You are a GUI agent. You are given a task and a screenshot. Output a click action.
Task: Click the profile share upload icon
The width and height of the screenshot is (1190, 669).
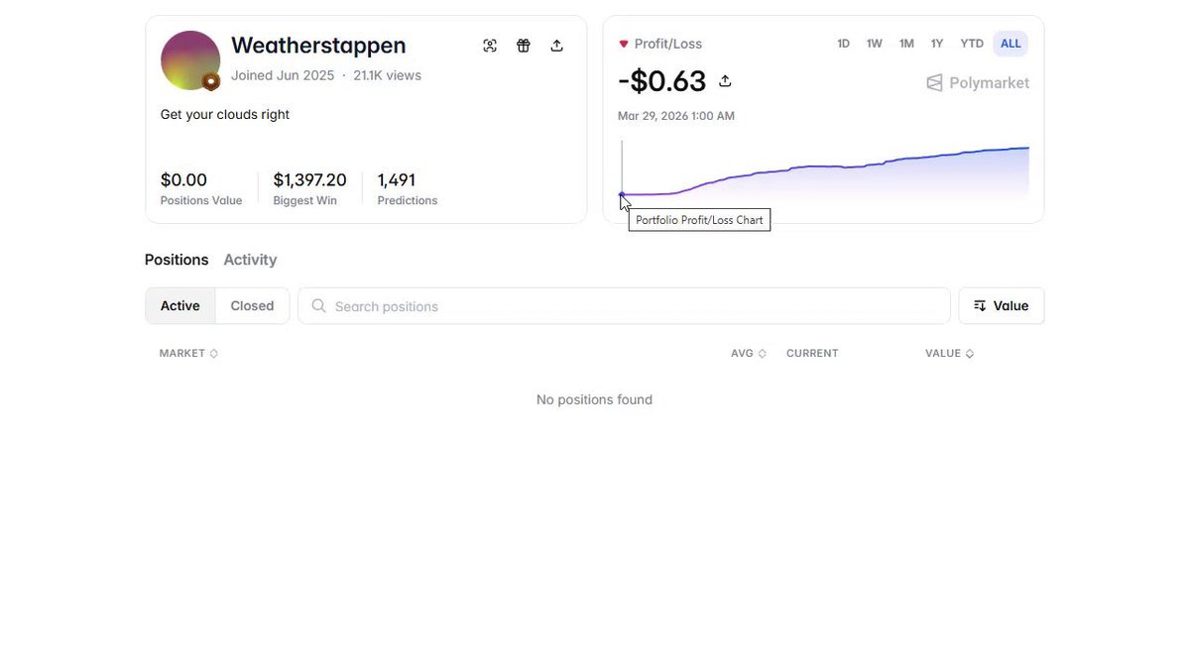(x=557, y=46)
